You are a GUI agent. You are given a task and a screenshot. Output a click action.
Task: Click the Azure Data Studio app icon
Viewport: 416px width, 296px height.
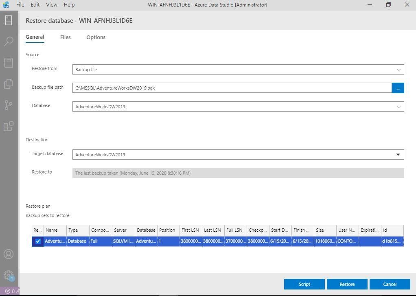pyautogui.click(x=6, y=4)
